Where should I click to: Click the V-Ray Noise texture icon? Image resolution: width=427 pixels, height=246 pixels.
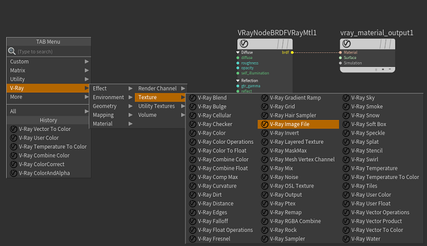[x=265, y=177]
